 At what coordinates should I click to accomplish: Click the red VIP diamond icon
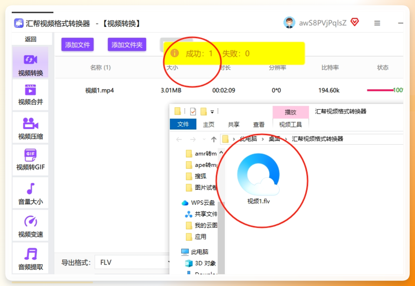click(355, 22)
